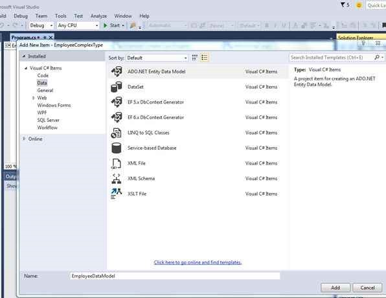Click the Add button
This screenshot has width=386, height=298.
click(335, 288)
